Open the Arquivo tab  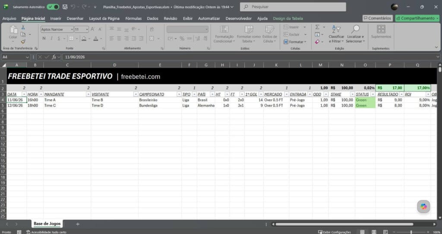pos(9,18)
